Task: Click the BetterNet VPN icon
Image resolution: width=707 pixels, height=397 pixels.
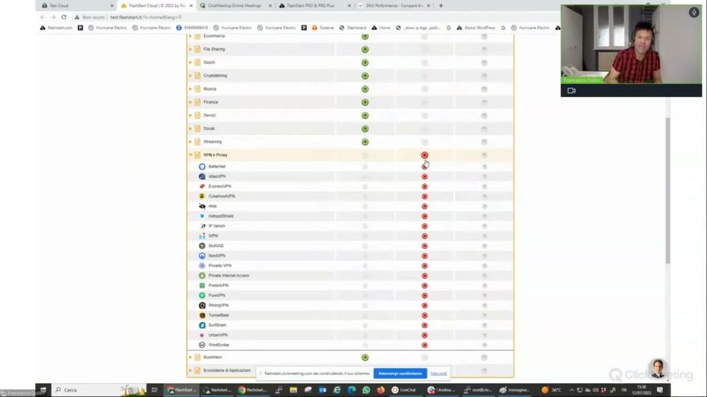Action: pos(202,167)
